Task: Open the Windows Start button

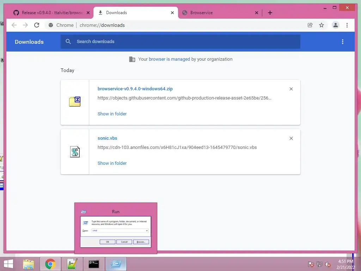Action: tap(8, 264)
